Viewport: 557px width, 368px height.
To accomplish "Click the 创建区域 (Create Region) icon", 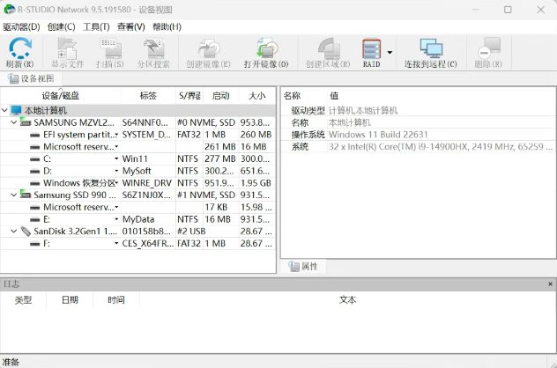I will [x=327, y=52].
